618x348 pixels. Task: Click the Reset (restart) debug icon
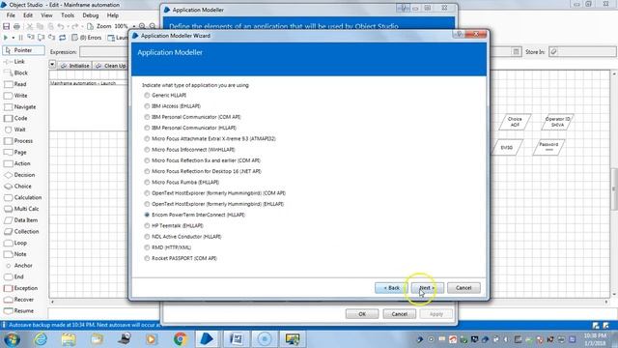[x=62, y=38]
